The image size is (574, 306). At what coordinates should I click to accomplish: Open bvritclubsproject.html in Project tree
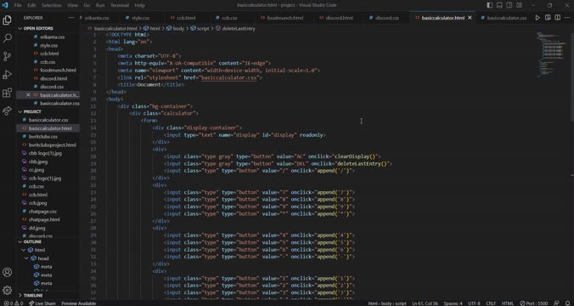pos(48,144)
